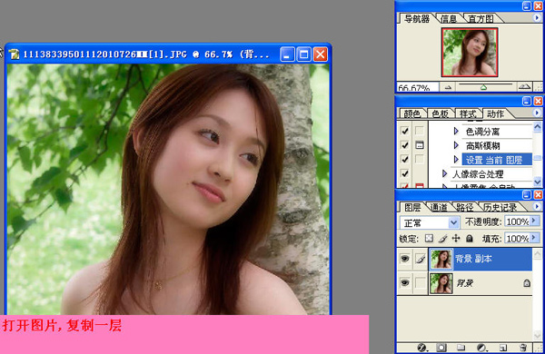Uncheck the 色调分离 action step checkbox
The height and width of the screenshot is (354, 545).
[x=404, y=131]
